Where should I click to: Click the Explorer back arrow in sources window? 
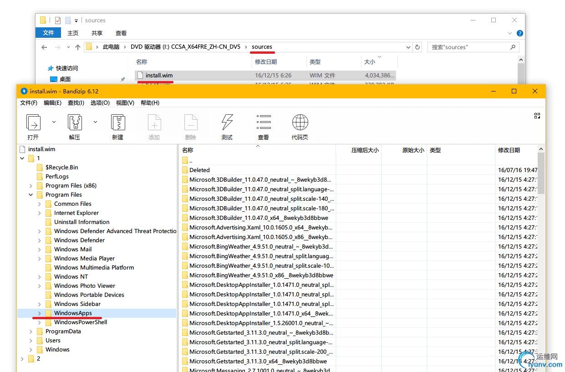point(44,47)
